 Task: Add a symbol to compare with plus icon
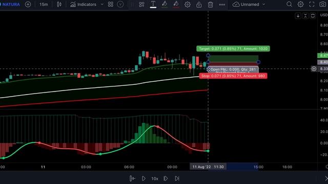click(28, 5)
